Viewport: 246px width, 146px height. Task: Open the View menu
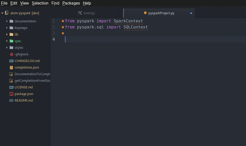[25, 3]
